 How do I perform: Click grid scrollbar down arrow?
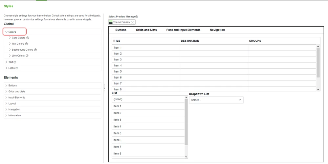pyautogui.click(x=318, y=89)
